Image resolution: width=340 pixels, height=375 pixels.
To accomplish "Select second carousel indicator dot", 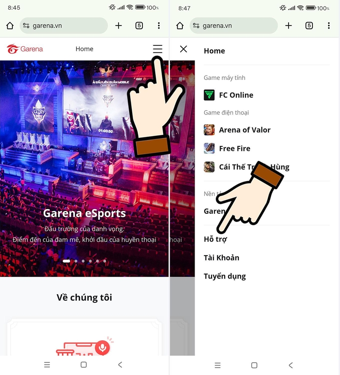I will (x=76, y=261).
